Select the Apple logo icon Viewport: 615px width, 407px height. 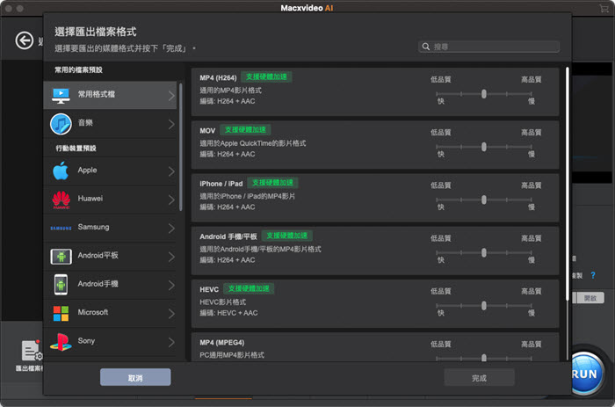coord(61,171)
